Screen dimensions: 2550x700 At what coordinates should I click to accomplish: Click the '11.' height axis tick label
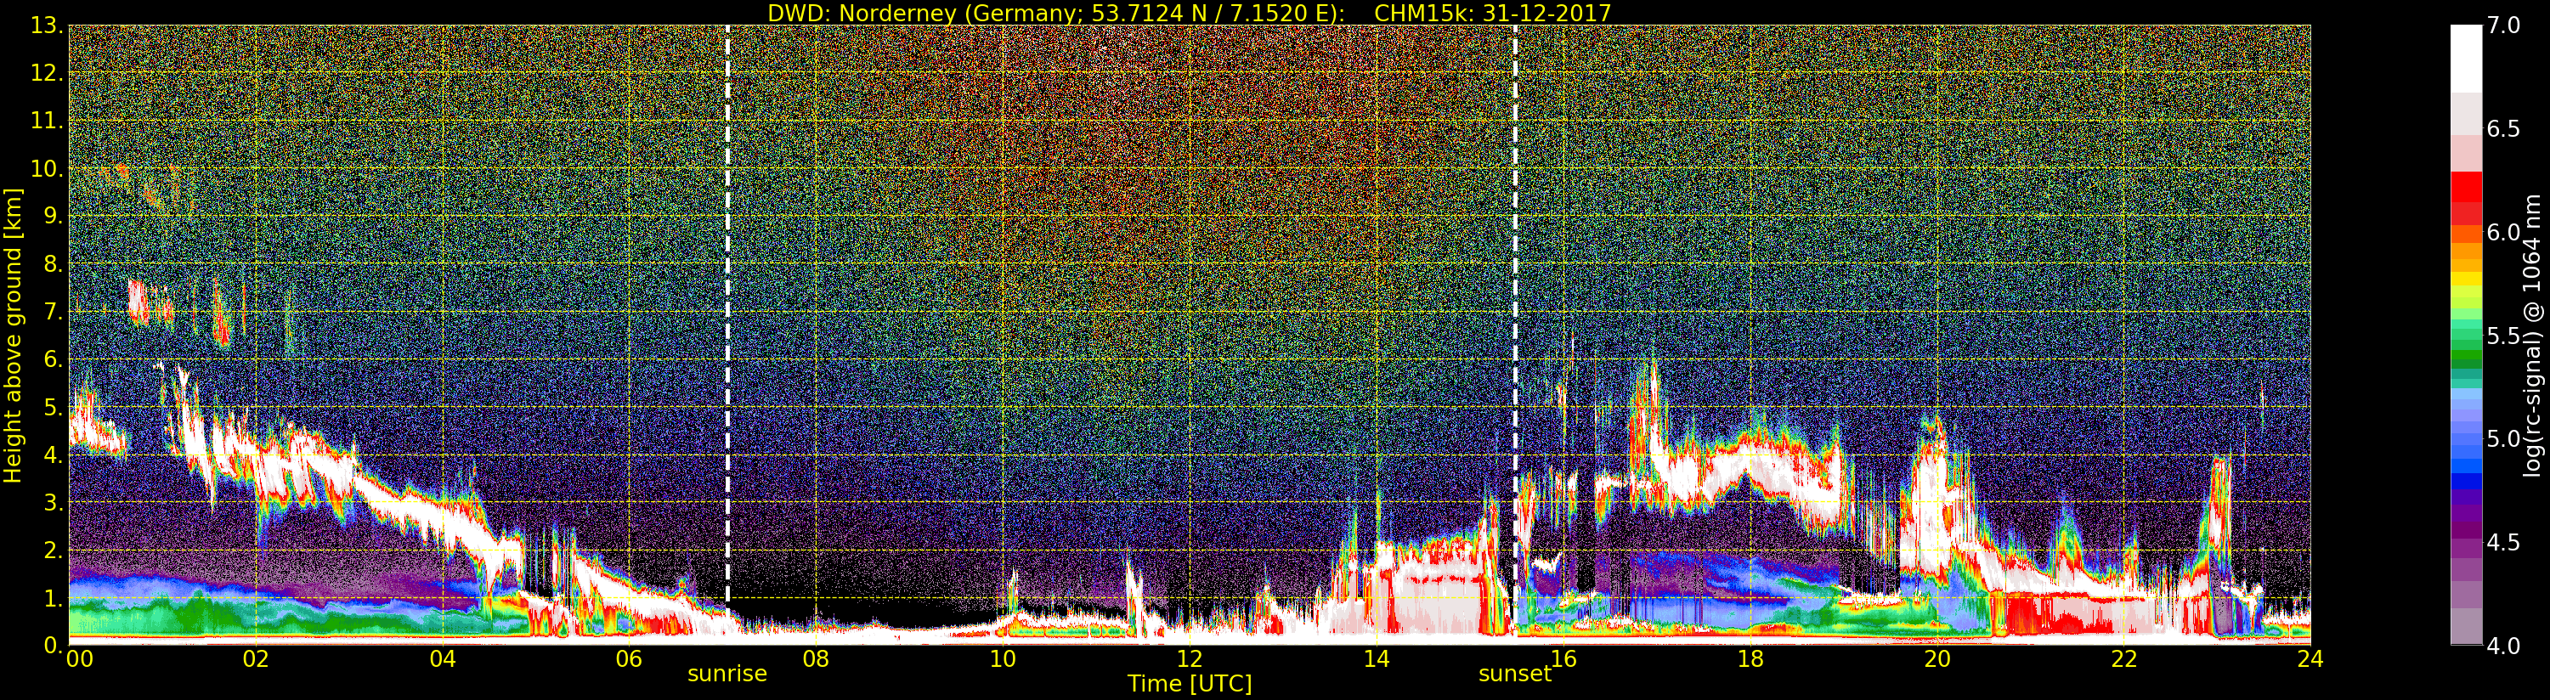click(x=47, y=121)
